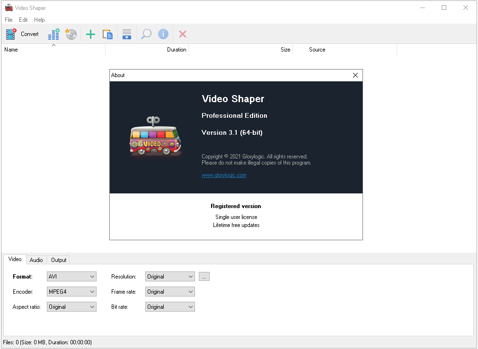Close the About dialog

click(x=355, y=75)
